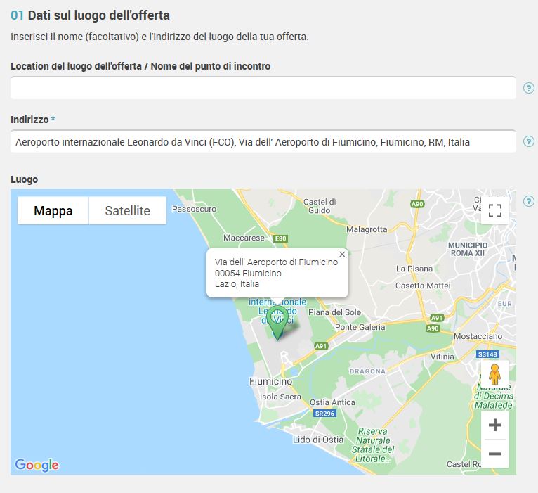Click the green location marker pin
Screen dimensions: 538x493
277,323
